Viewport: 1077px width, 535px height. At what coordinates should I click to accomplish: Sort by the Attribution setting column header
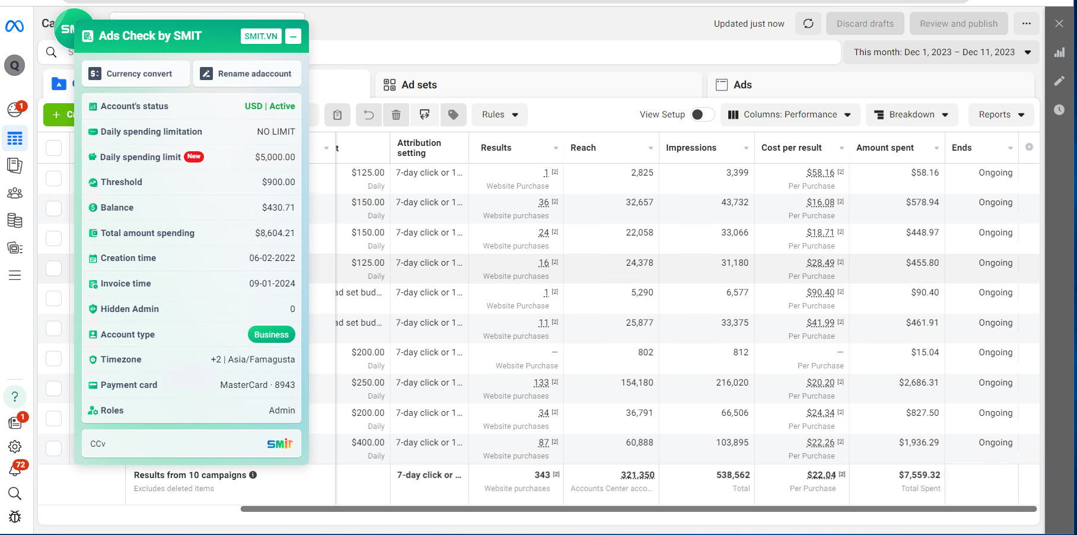pyautogui.click(x=419, y=148)
